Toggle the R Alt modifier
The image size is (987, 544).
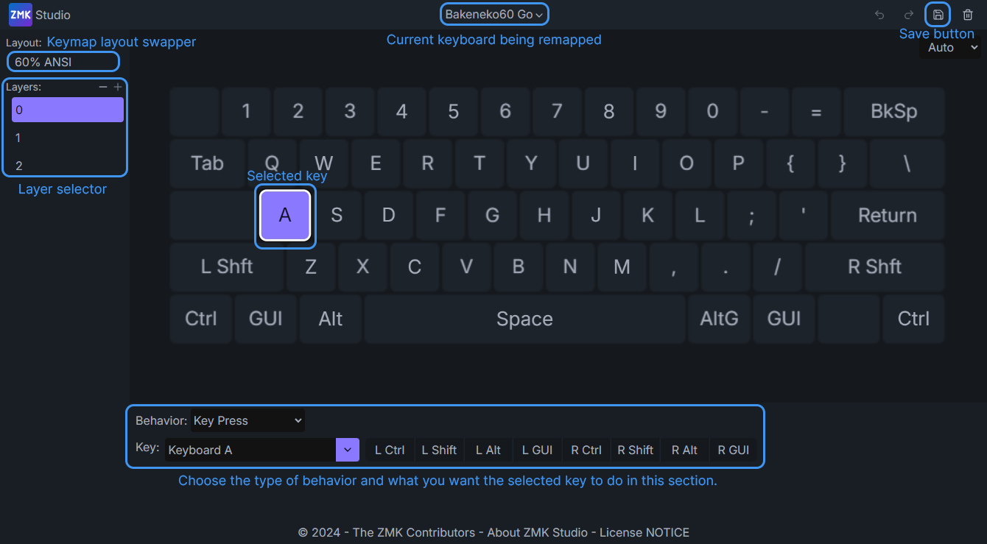684,450
